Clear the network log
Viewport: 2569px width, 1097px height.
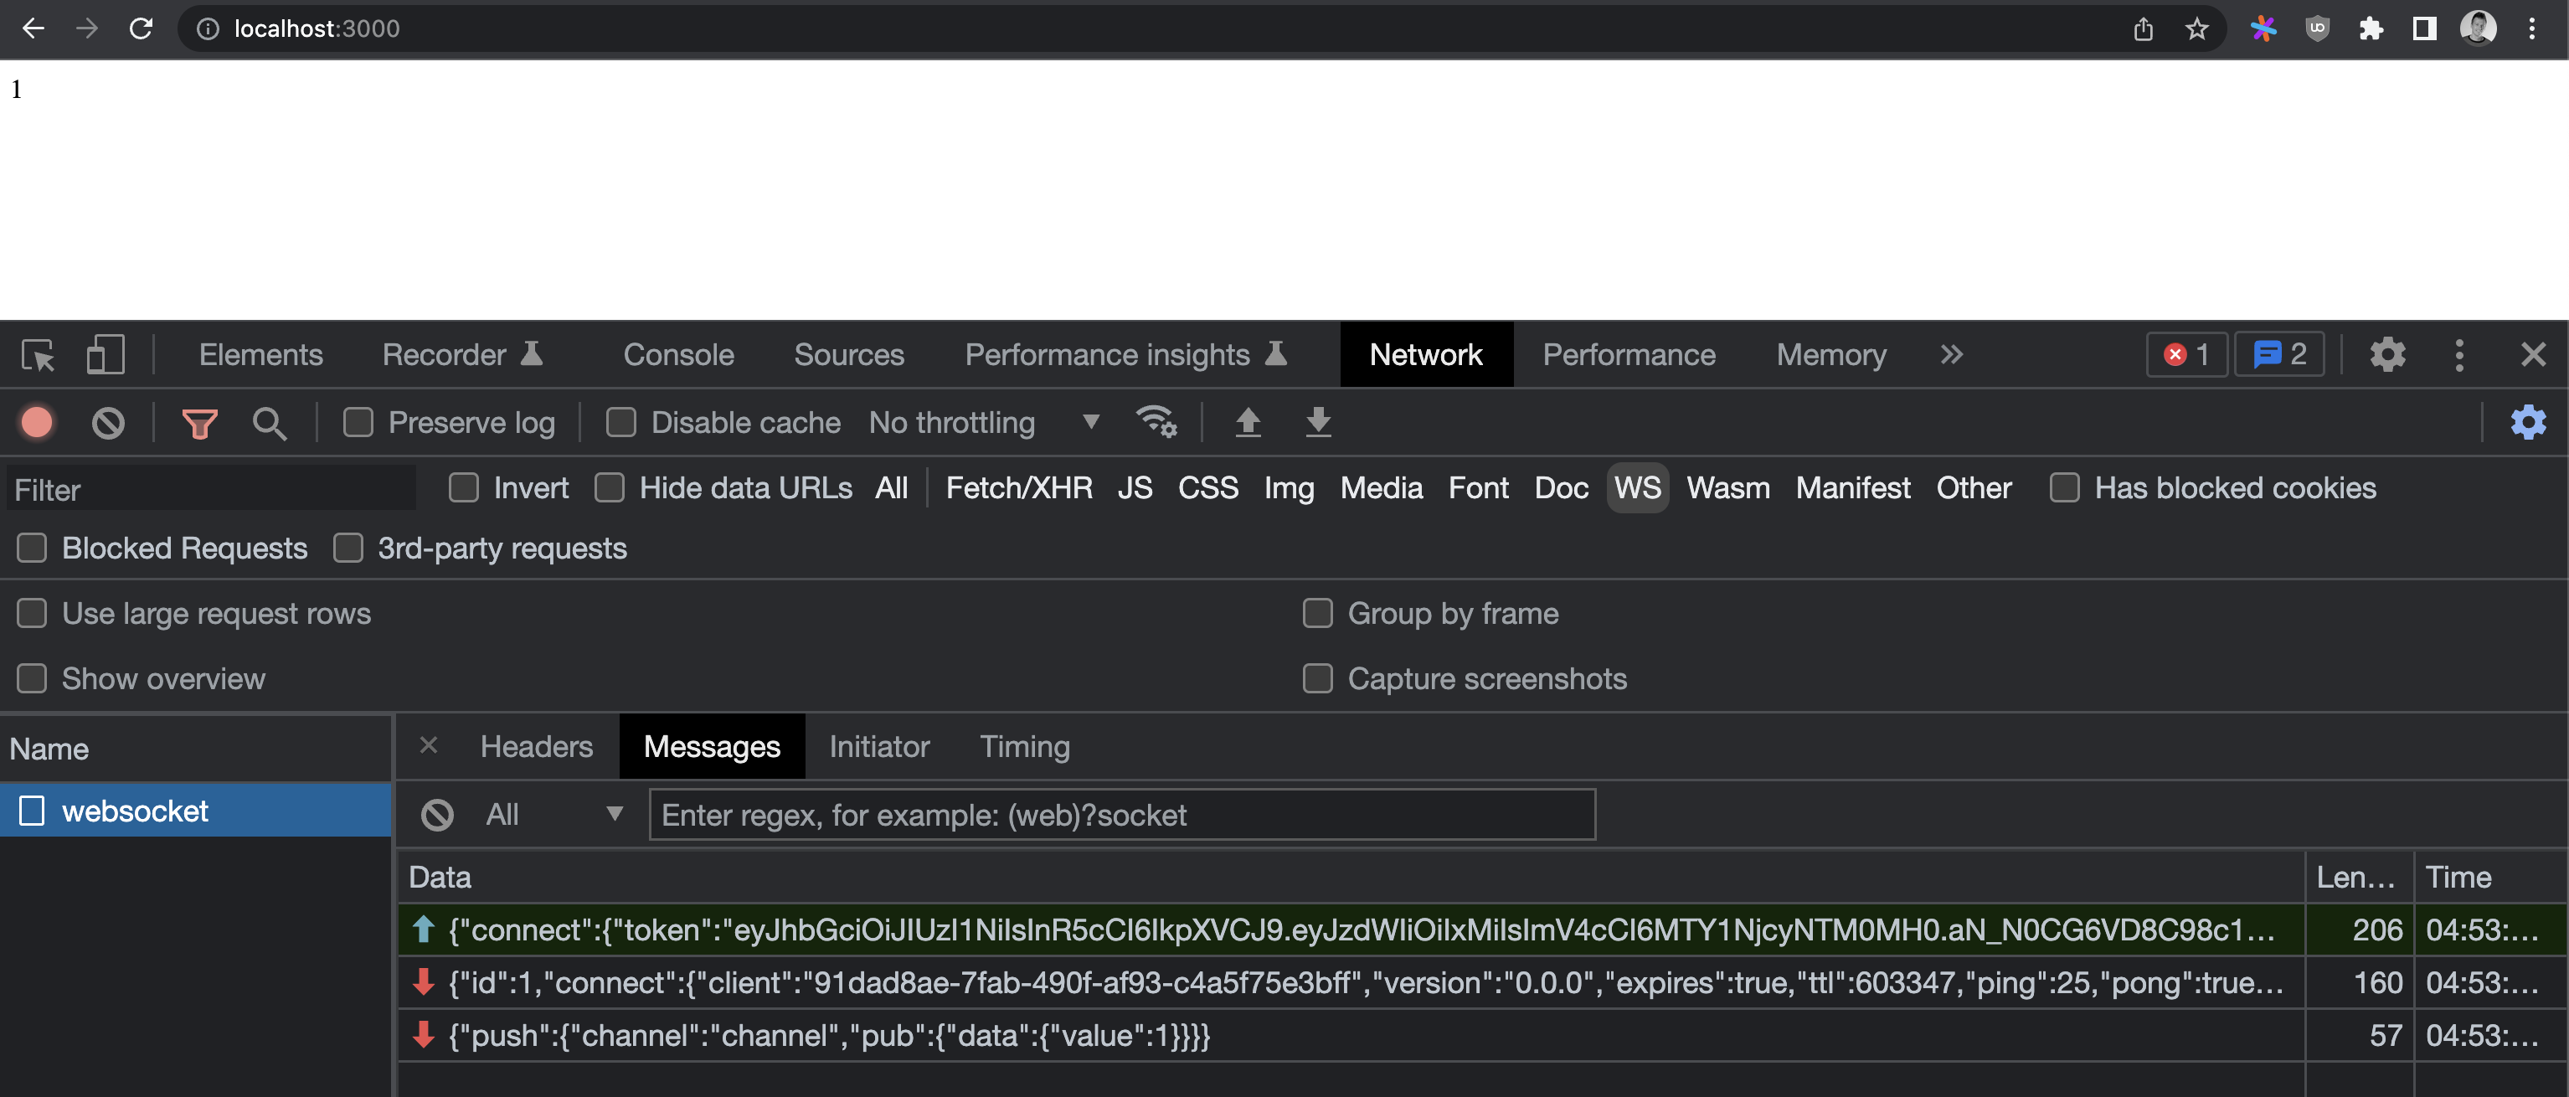109,423
